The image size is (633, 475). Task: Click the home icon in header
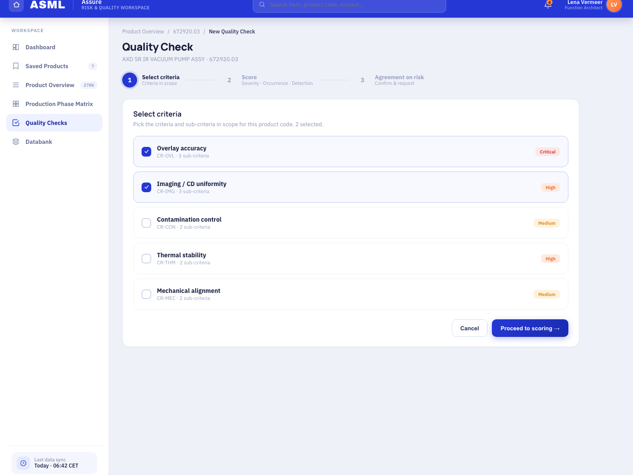pyautogui.click(x=16, y=5)
